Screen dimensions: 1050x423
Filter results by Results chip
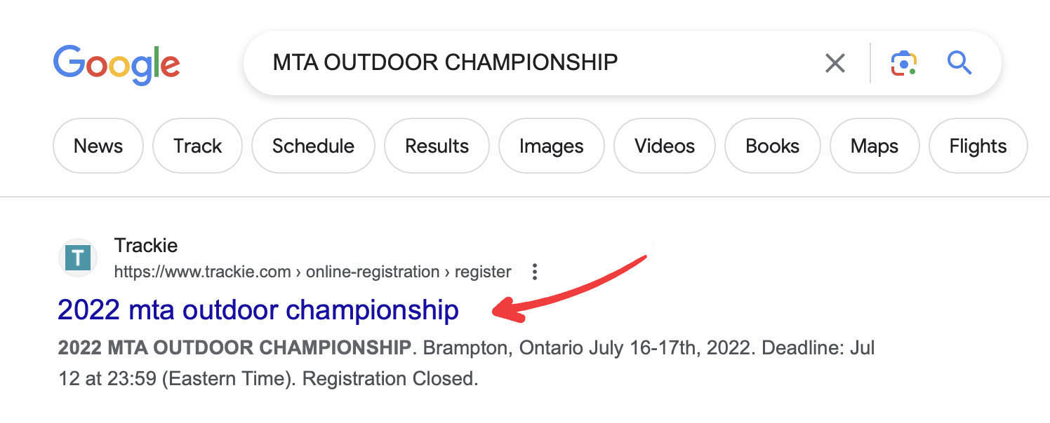[437, 146]
